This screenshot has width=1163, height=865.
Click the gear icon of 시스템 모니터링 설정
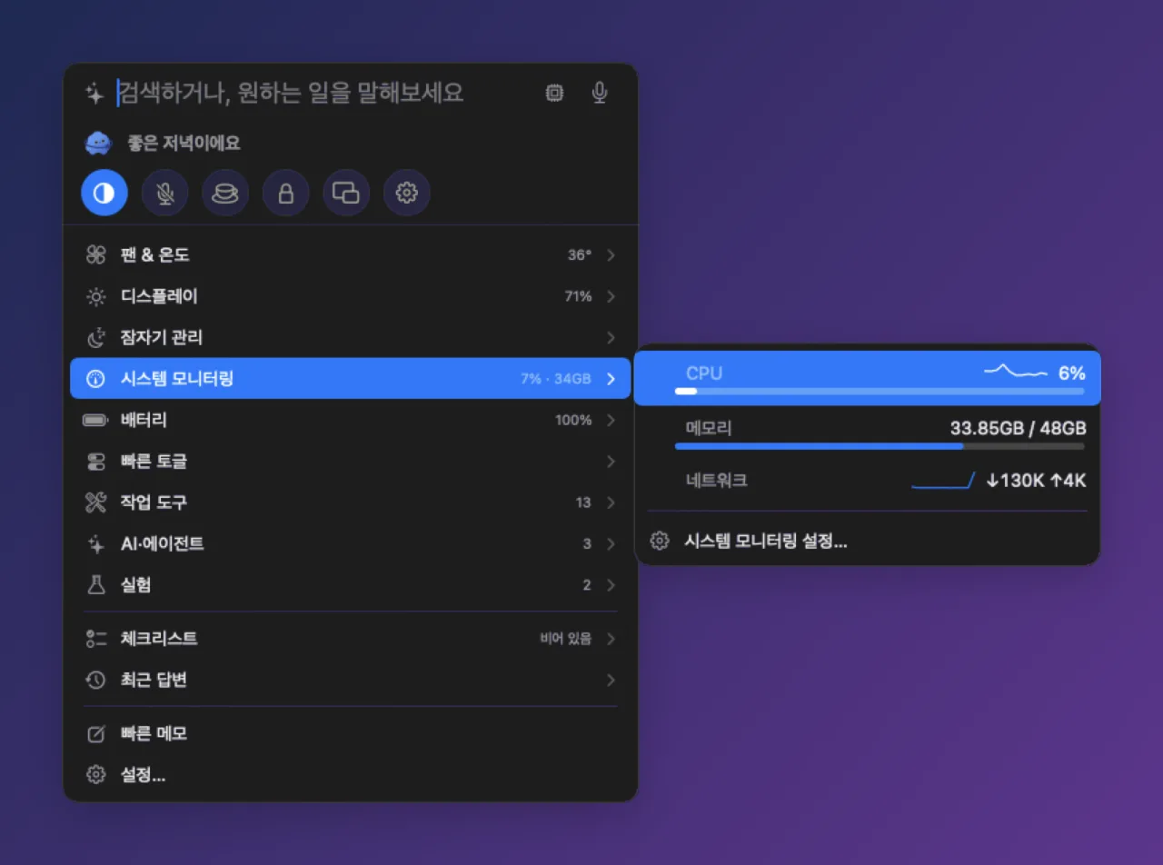pyautogui.click(x=661, y=542)
